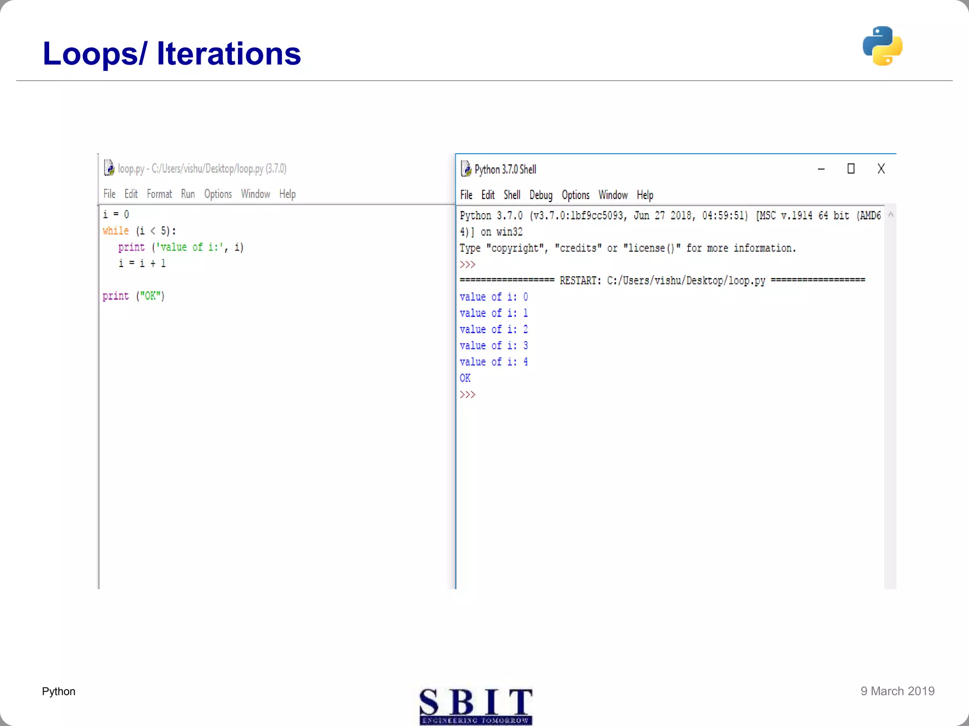Maximize the Python Shell window
This screenshot has width=969, height=726.
click(851, 169)
